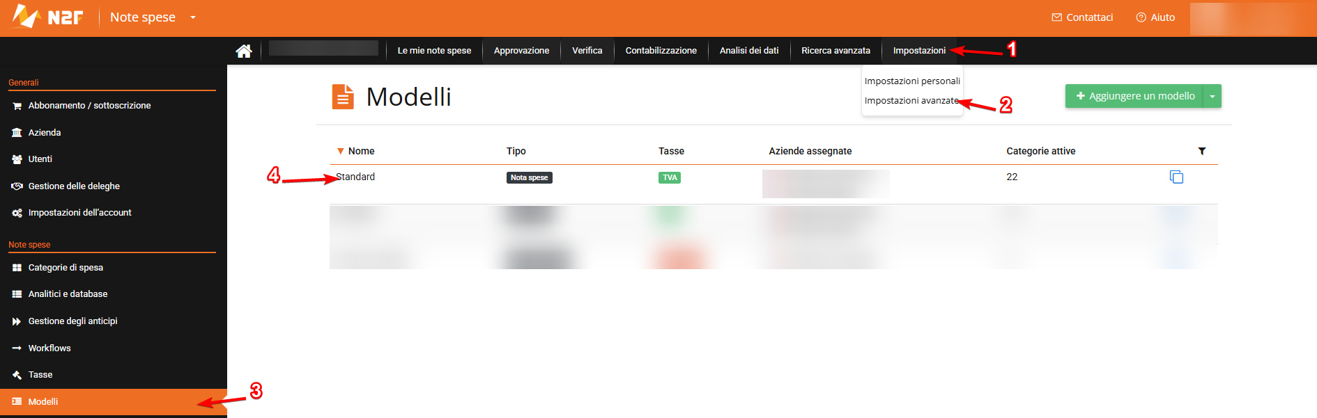Click the grid icon for Categorie di spesa

pyautogui.click(x=17, y=268)
